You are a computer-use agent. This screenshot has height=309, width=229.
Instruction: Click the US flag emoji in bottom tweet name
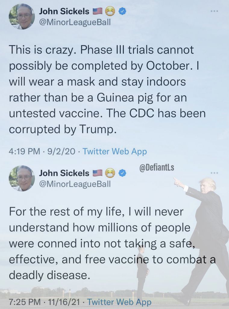97,173
